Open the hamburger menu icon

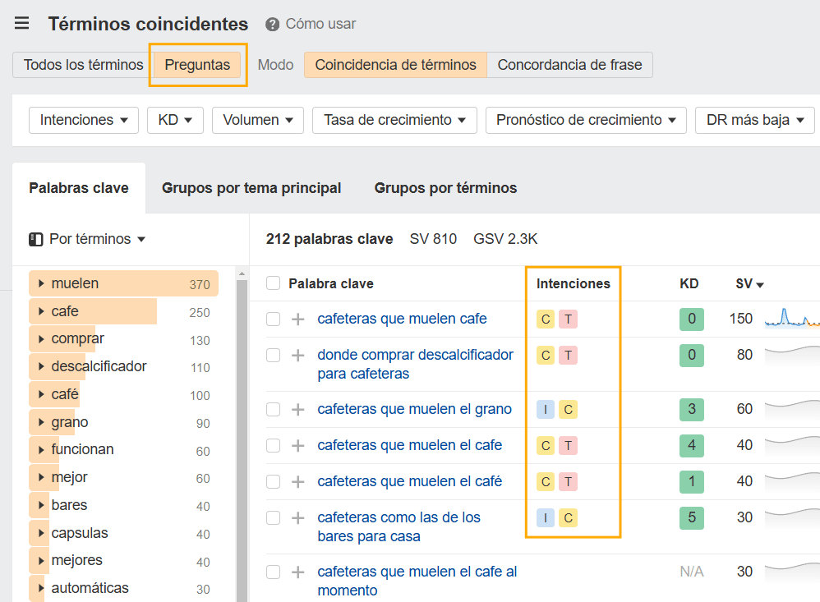click(x=22, y=24)
